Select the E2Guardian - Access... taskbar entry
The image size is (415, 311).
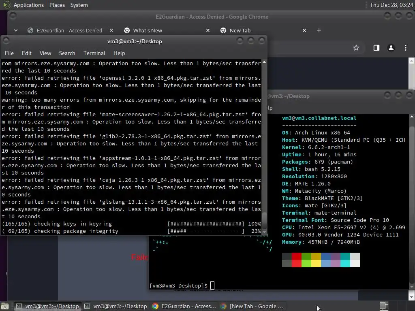point(184,306)
